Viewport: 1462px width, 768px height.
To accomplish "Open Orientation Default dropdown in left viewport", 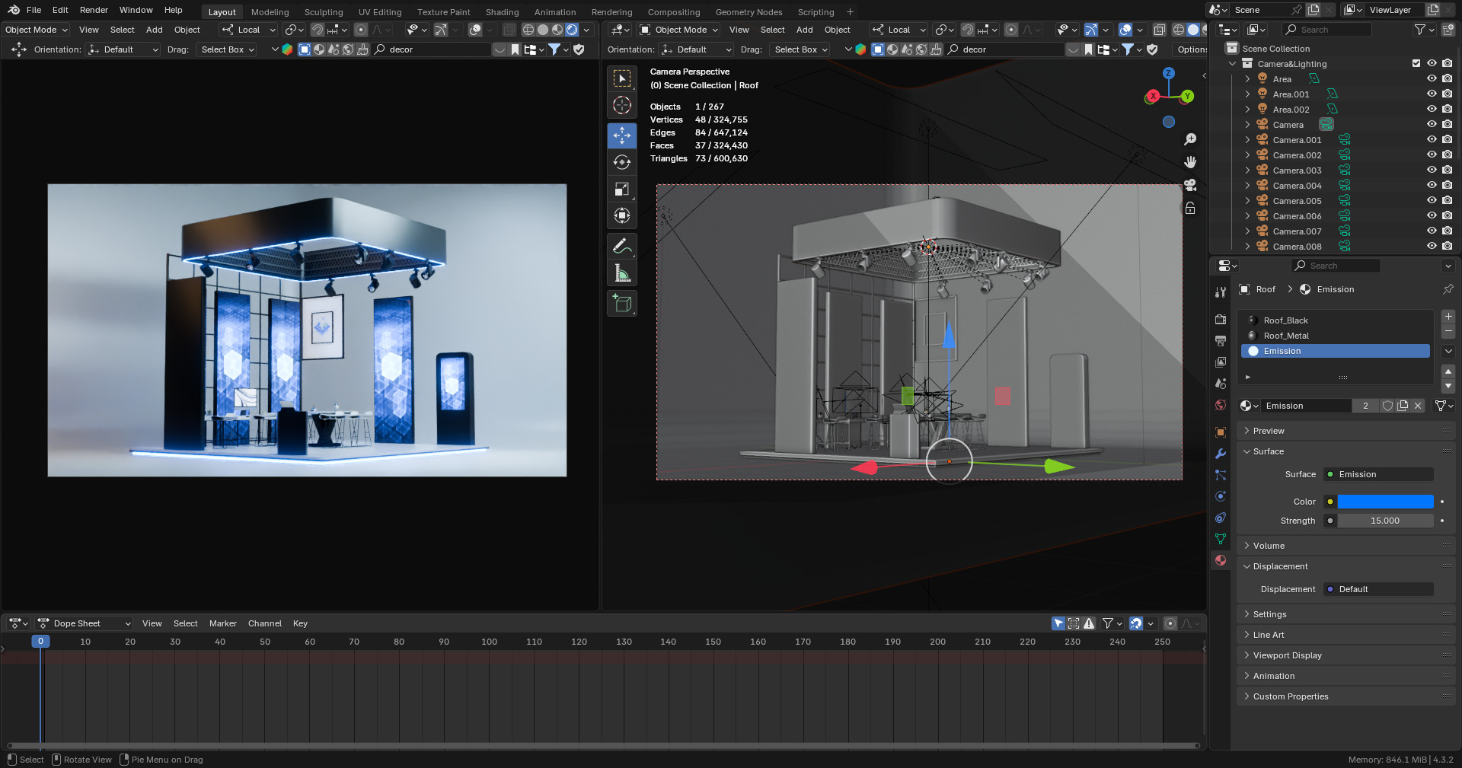I will (123, 49).
